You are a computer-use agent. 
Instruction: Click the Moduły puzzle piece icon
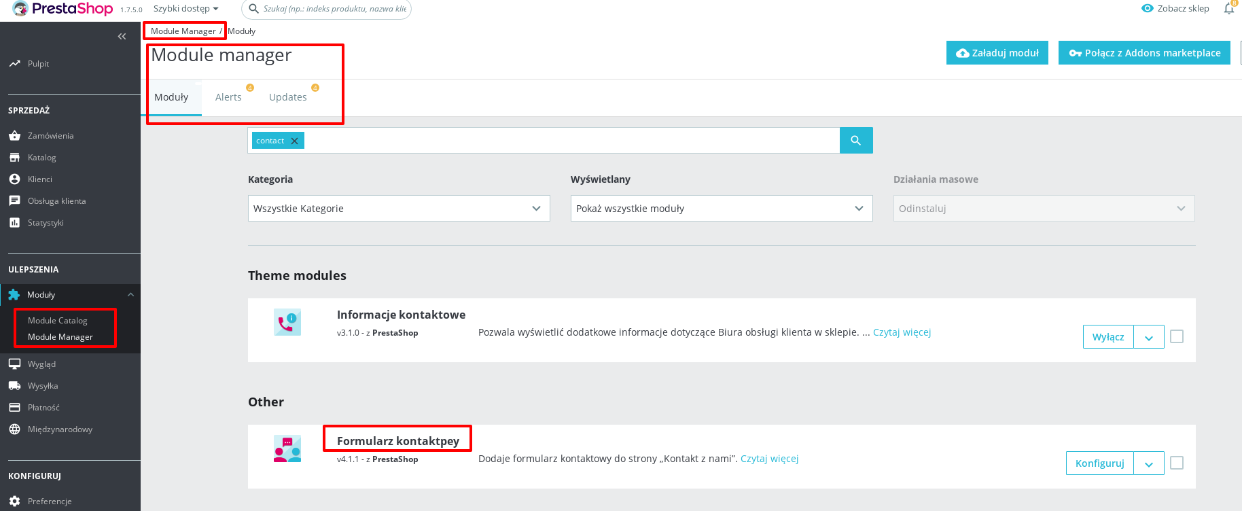pyautogui.click(x=14, y=295)
